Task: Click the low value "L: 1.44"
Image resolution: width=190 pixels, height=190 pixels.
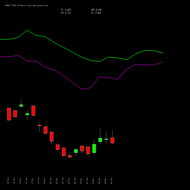Action: tap(96, 13)
